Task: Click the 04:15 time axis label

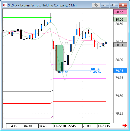Action: point(13,126)
